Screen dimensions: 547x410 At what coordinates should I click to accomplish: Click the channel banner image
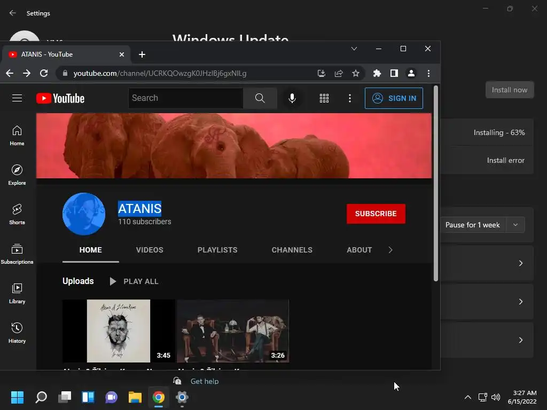click(x=234, y=146)
